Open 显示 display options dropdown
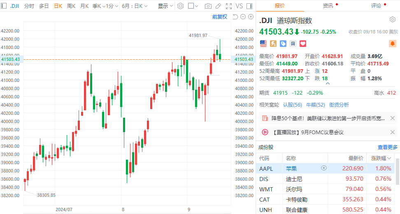Screen dimensions: 400x214 (x=165, y=6)
